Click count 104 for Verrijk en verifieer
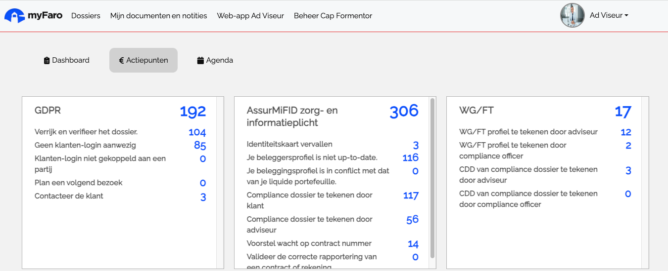The width and height of the screenshot is (668, 271). pyautogui.click(x=197, y=132)
